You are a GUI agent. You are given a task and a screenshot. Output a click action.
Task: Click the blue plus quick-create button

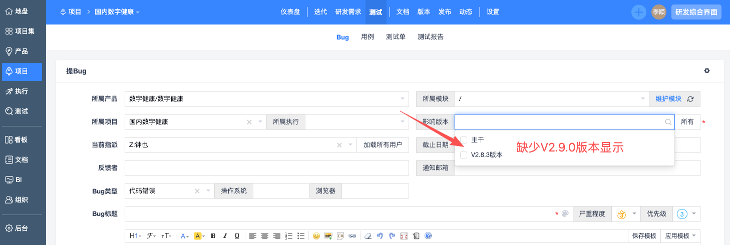pos(638,12)
